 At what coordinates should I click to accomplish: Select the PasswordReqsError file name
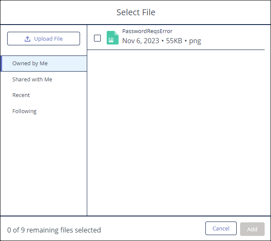click(x=147, y=31)
